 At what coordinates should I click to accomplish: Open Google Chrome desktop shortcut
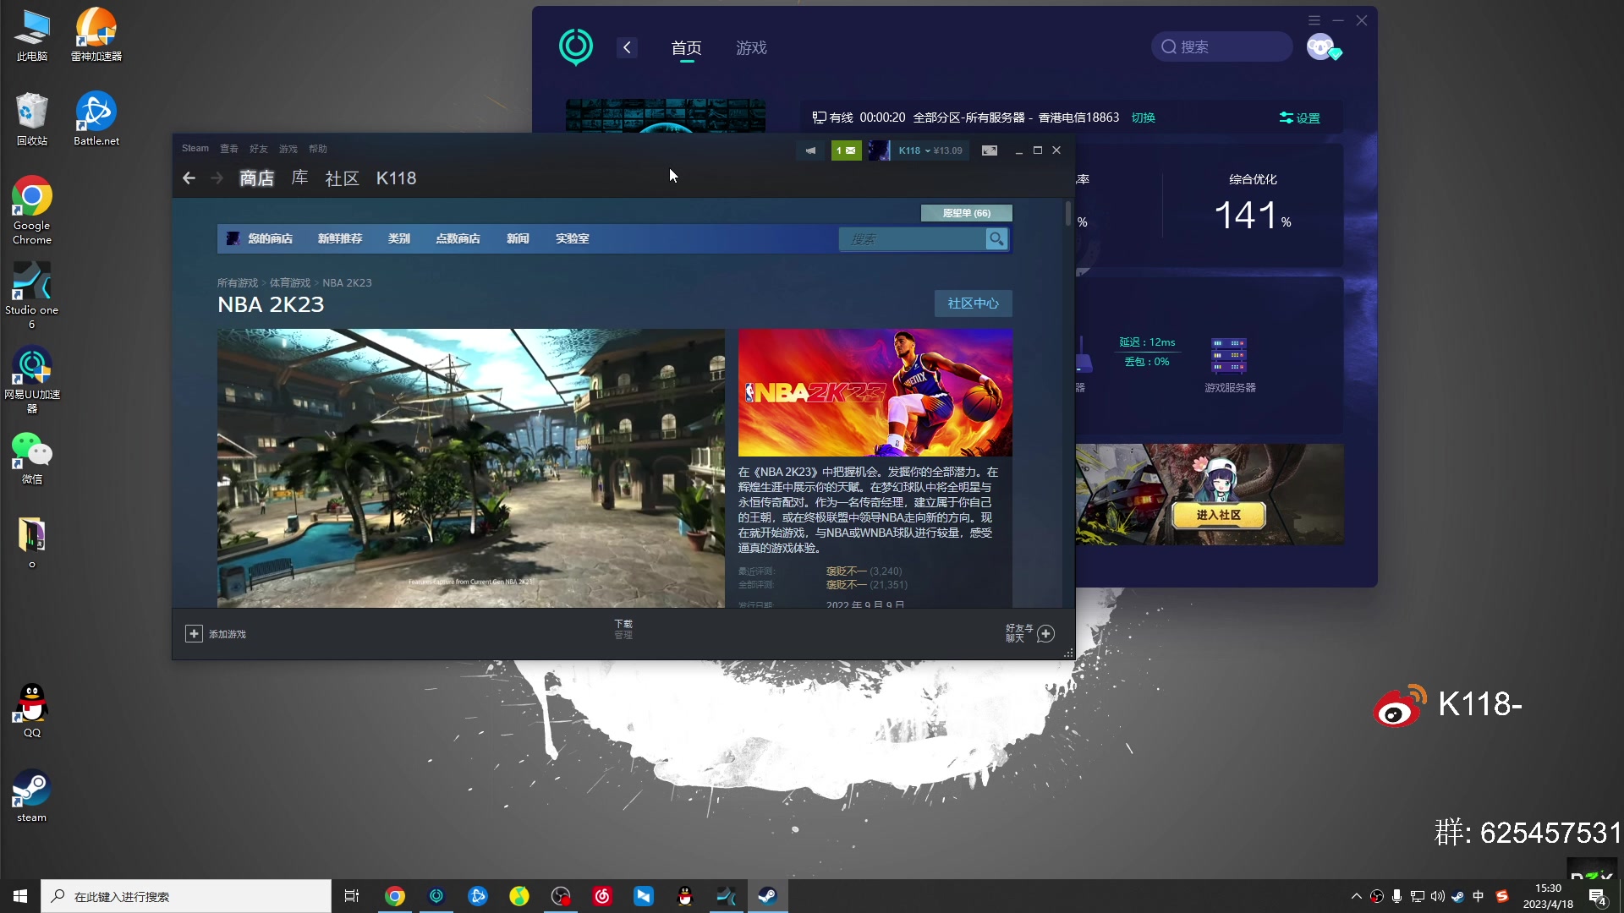point(32,210)
